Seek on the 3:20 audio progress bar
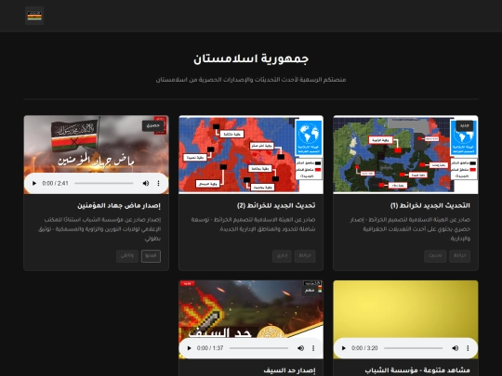Screen dimensions: 502x376 (414, 348)
